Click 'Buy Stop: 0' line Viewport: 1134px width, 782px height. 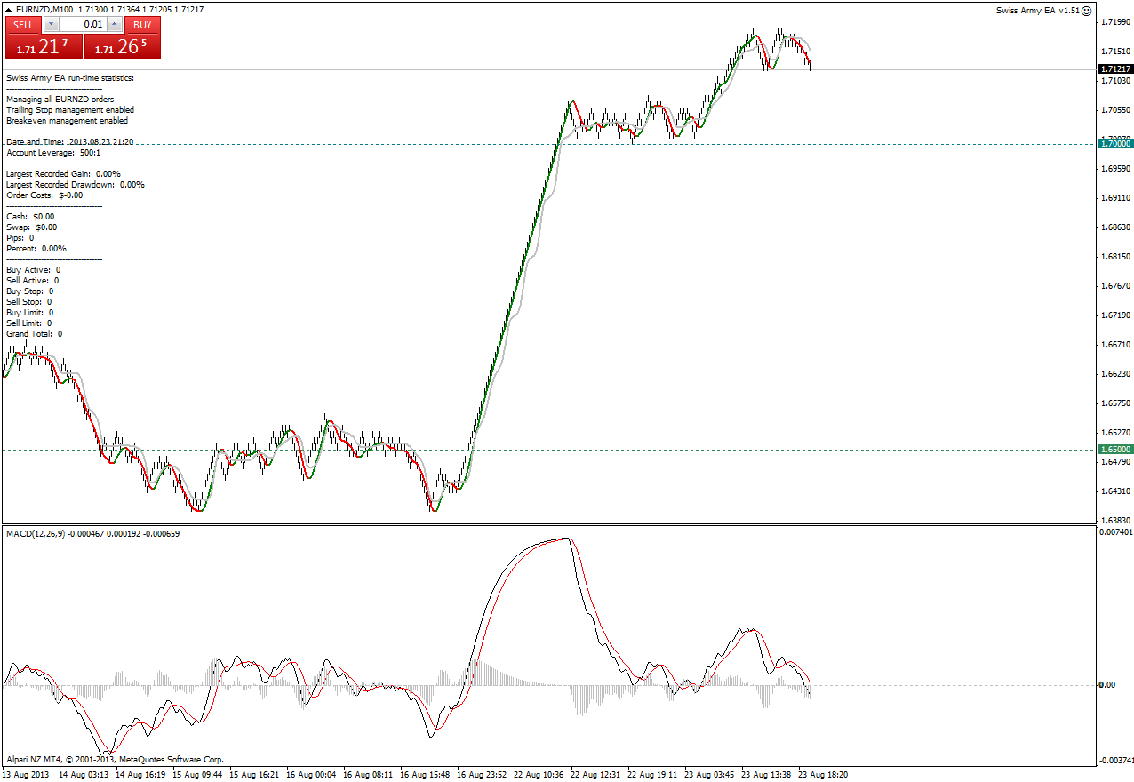29,291
